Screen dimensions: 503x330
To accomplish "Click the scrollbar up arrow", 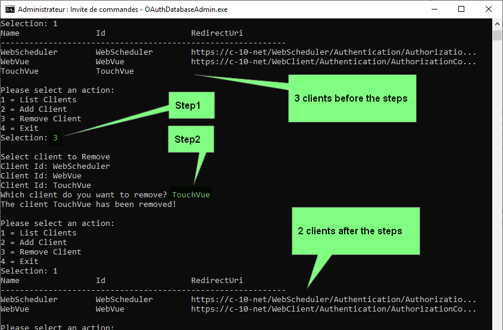I will (x=498, y=24).
